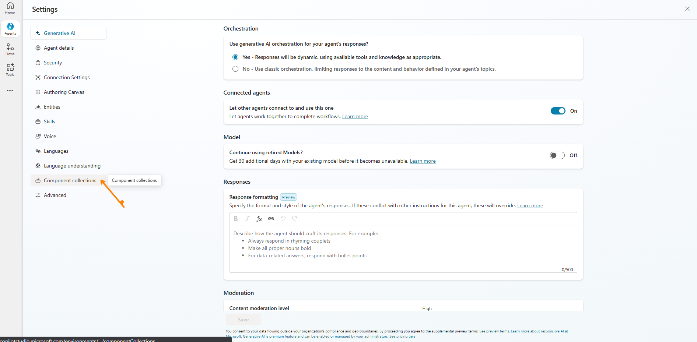Viewport: 697px width, 342px height.
Task: Open the See preview terms link
Action: click(494, 331)
